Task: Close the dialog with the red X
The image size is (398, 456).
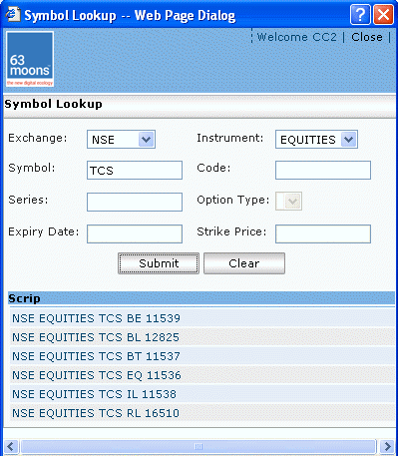Action: point(383,15)
